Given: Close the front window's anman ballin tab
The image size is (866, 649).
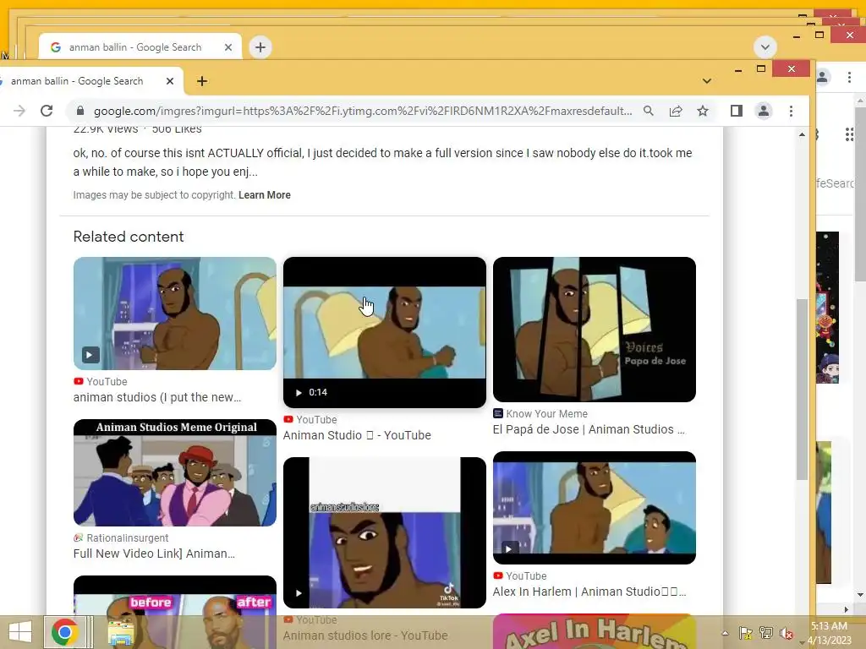Looking at the screenshot, I should tap(169, 81).
